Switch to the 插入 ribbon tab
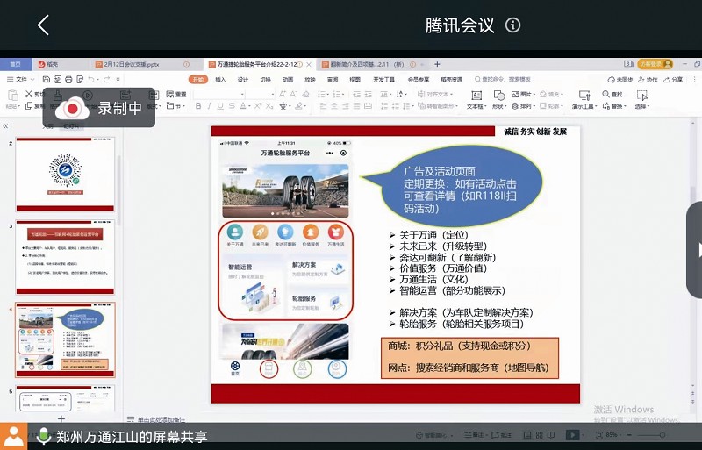The height and width of the screenshot is (450, 702). 220,79
